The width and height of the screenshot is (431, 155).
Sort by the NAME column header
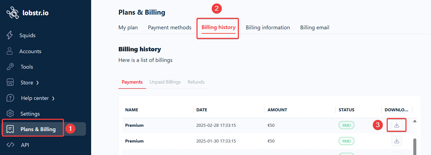[132, 110]
